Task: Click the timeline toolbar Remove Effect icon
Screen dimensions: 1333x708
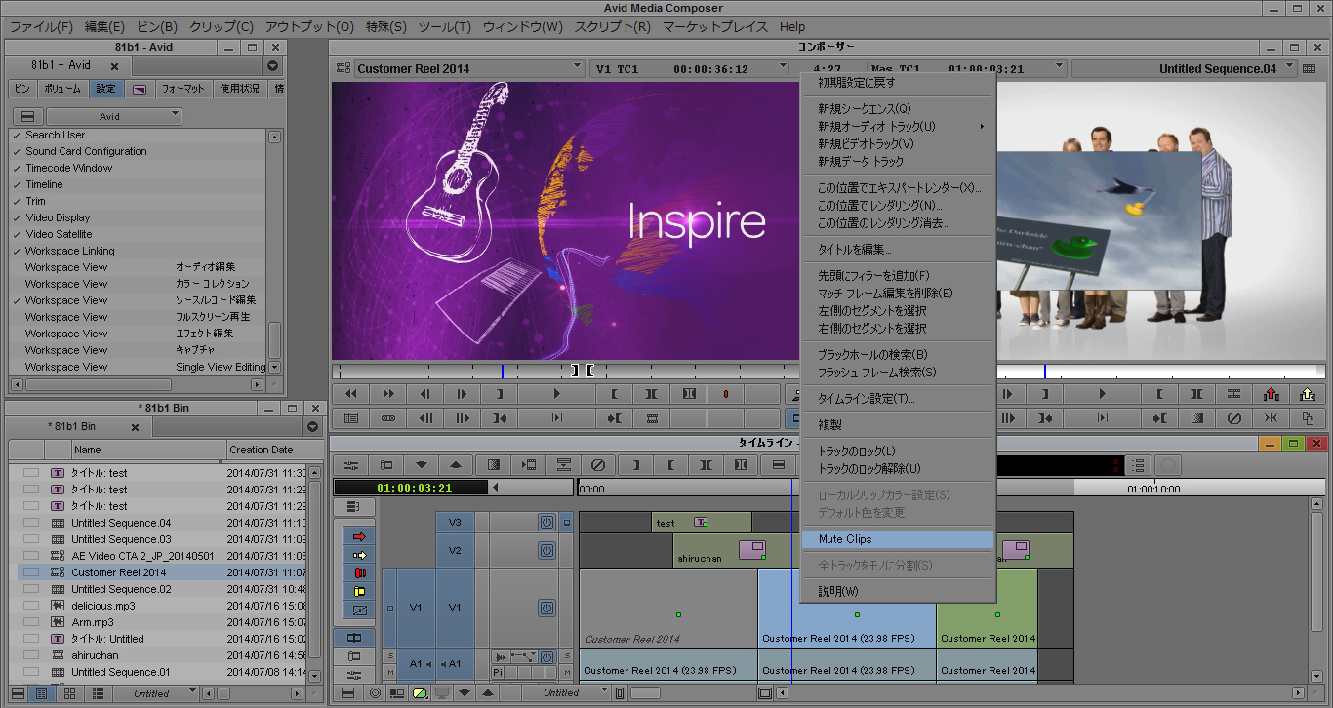Action: 599,465
